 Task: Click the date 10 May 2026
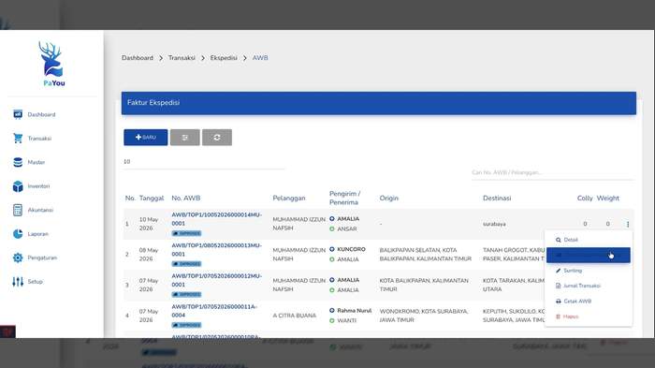click(149, 224)
